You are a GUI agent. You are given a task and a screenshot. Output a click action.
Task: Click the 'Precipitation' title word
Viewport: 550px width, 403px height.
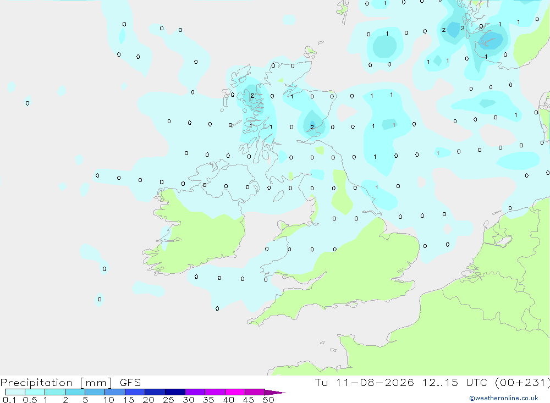pyautogui.click(x=36, y=383)
